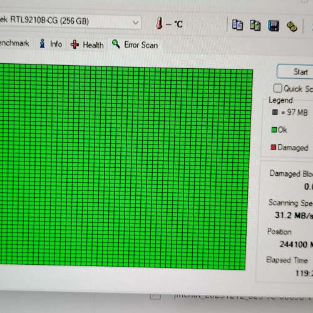Save screenshot with floppy disk icon

click(x=274, y=26)
